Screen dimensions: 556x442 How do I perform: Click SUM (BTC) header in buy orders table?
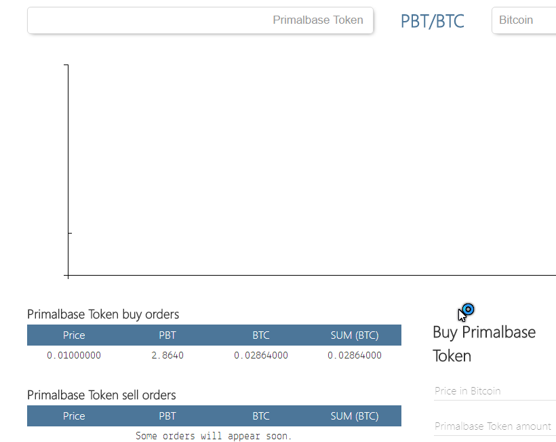tap(355, 335)
